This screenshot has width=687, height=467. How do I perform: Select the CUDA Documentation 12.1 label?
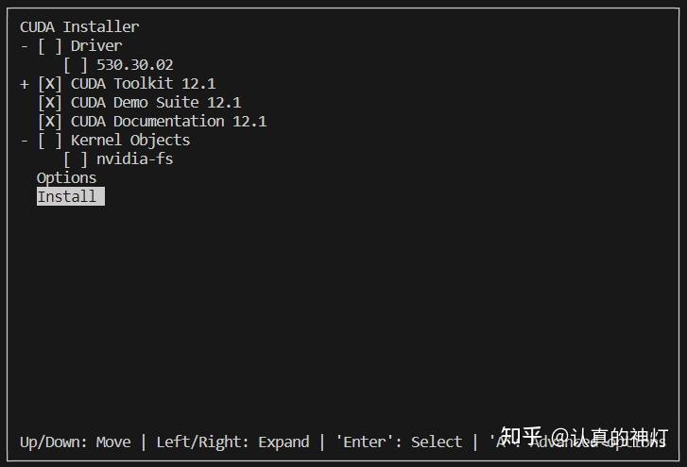168,122
